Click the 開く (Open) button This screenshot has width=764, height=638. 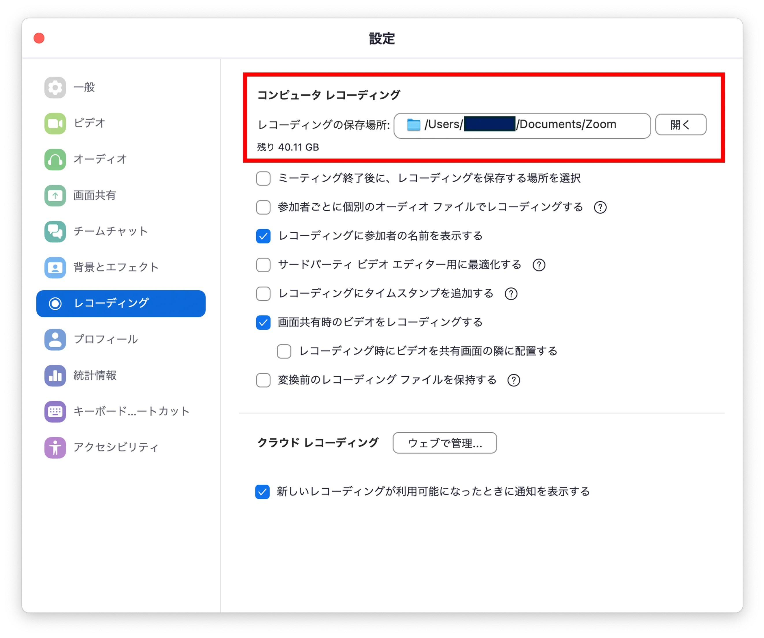[x=680, y=125]
